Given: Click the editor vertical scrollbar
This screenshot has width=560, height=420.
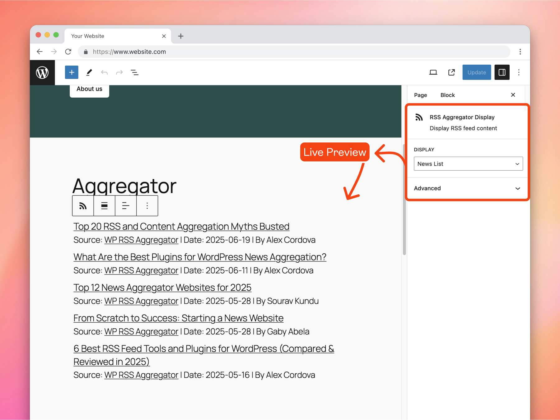Looking at the screenshot, I should pyautogui.click(x=404, y=199).
